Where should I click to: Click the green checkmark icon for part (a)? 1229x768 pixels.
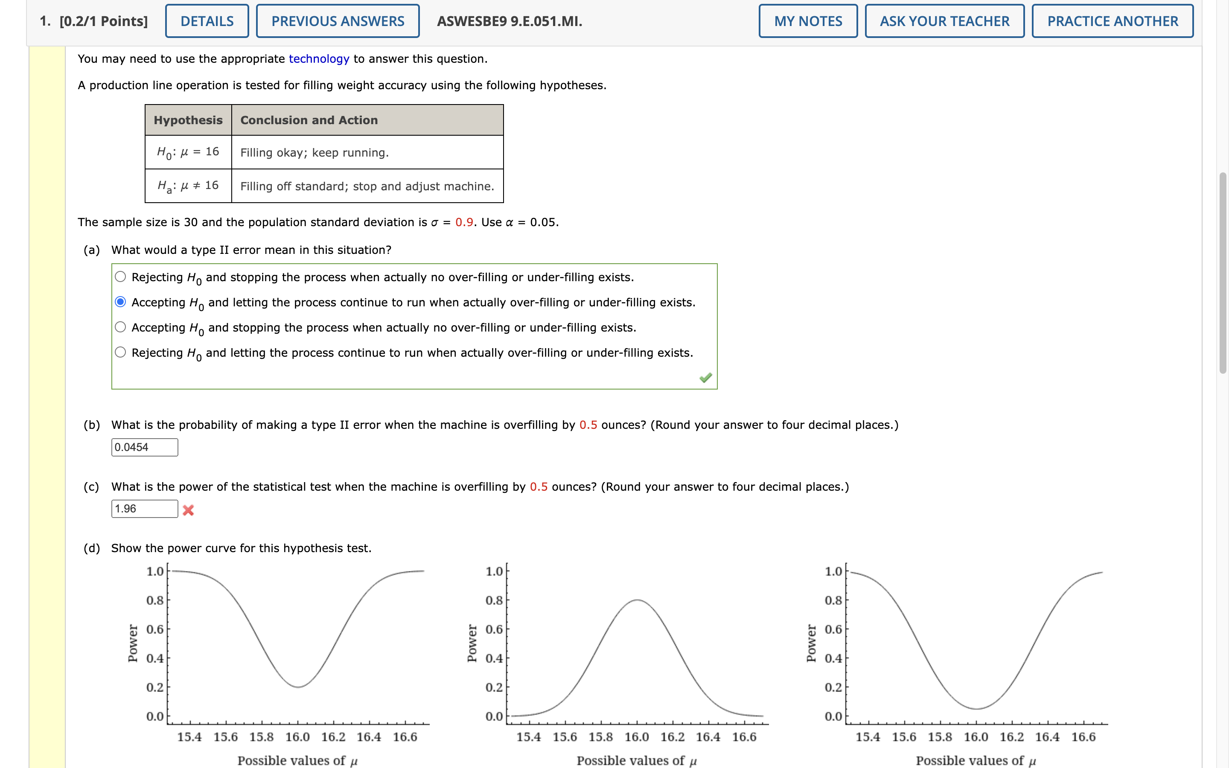705,378
